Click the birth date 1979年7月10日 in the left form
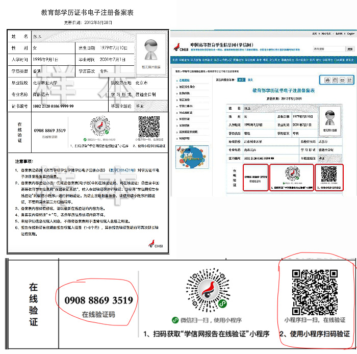 [x=114, y=48]
